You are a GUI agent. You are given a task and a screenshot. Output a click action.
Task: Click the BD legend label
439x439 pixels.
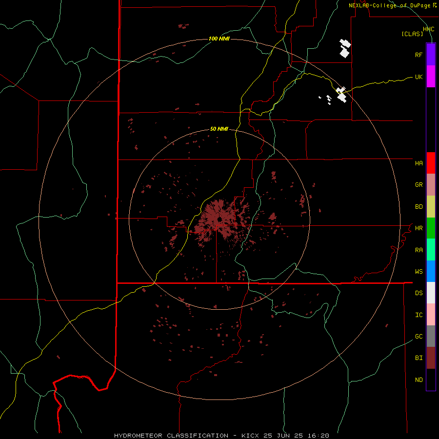click(419, 207)
